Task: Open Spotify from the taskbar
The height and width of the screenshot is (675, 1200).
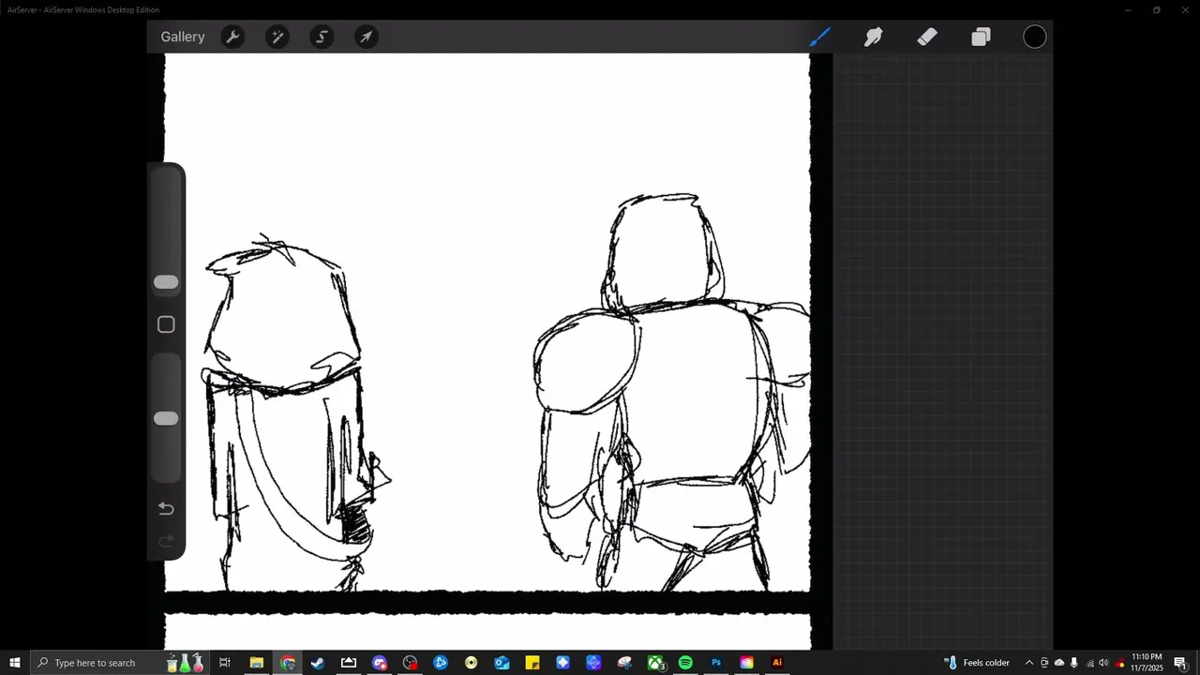Action: 685,663
